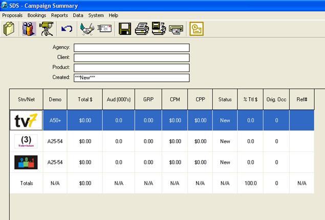The height and width of the screenshot is (220, 325).
Task: Click the handshake icon in the toolbar
Action: [86, 29]
